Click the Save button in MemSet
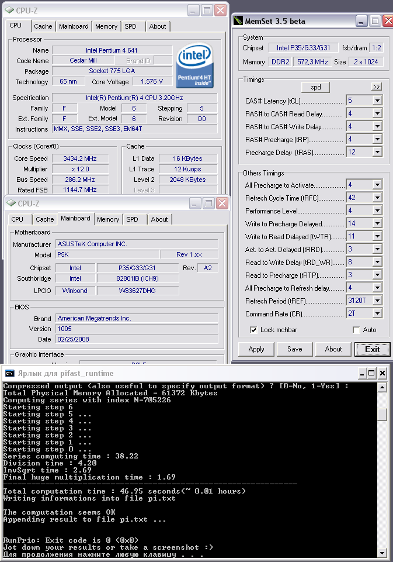The width and height of the screenshot is (393, 562). 294,349
